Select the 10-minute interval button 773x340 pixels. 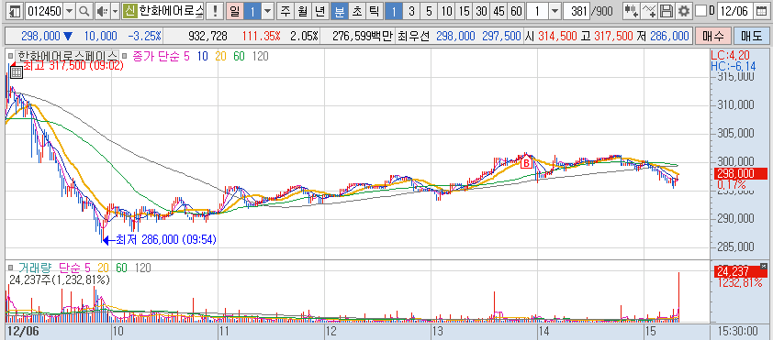447,11
